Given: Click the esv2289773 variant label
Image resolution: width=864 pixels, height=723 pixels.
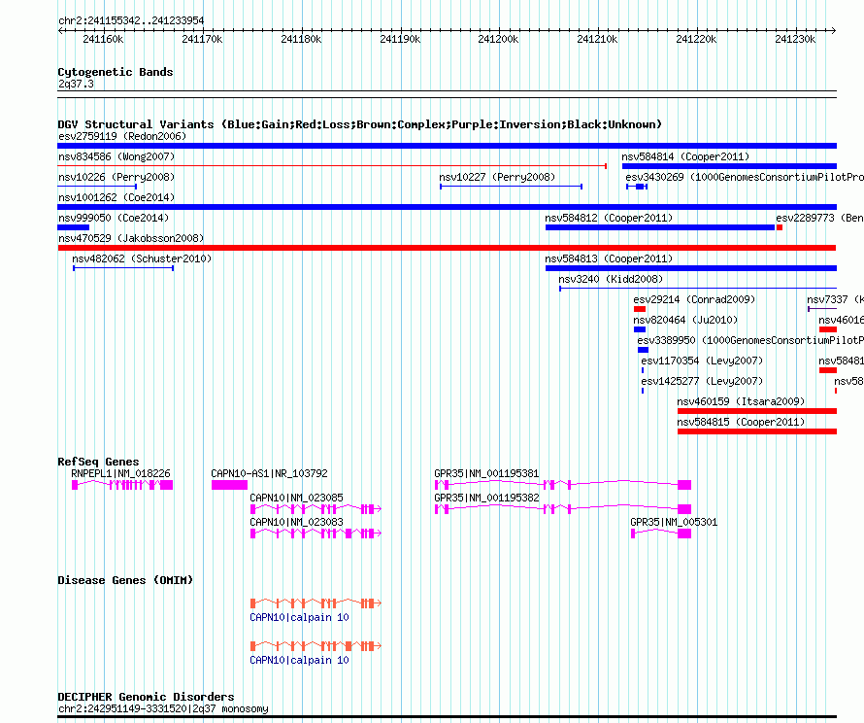Looking at the screenshot, I should click(819, 218).
